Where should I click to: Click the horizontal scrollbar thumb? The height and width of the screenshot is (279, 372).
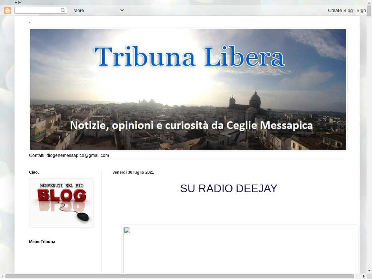179,276
